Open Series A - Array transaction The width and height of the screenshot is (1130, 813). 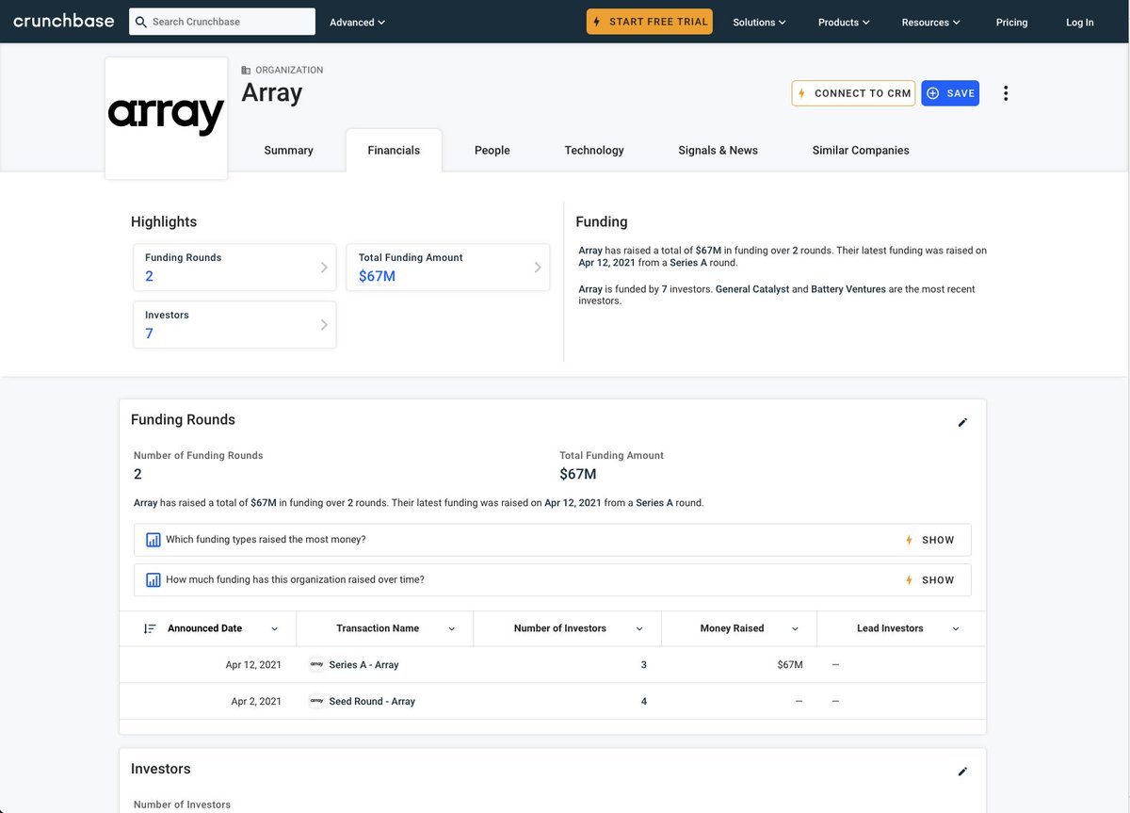[363, 665]
